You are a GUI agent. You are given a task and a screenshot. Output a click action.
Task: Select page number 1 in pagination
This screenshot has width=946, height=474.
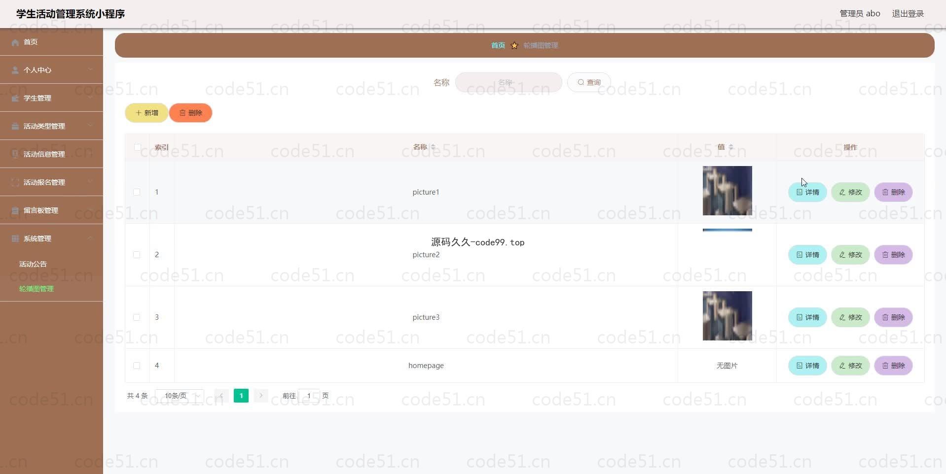point(241,396)
